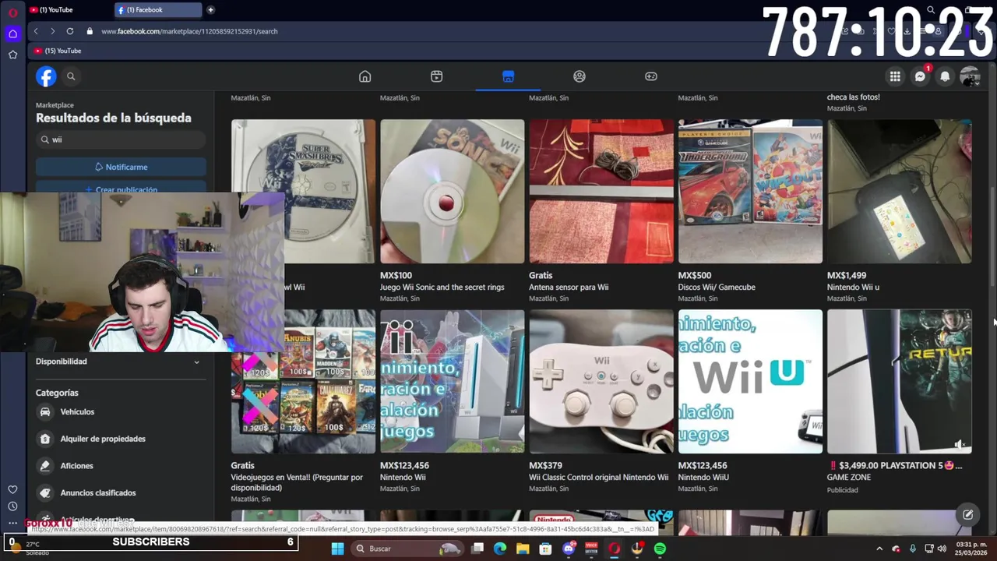
Task: Open Discord from taskbar
Action: (x=569, y=549)
